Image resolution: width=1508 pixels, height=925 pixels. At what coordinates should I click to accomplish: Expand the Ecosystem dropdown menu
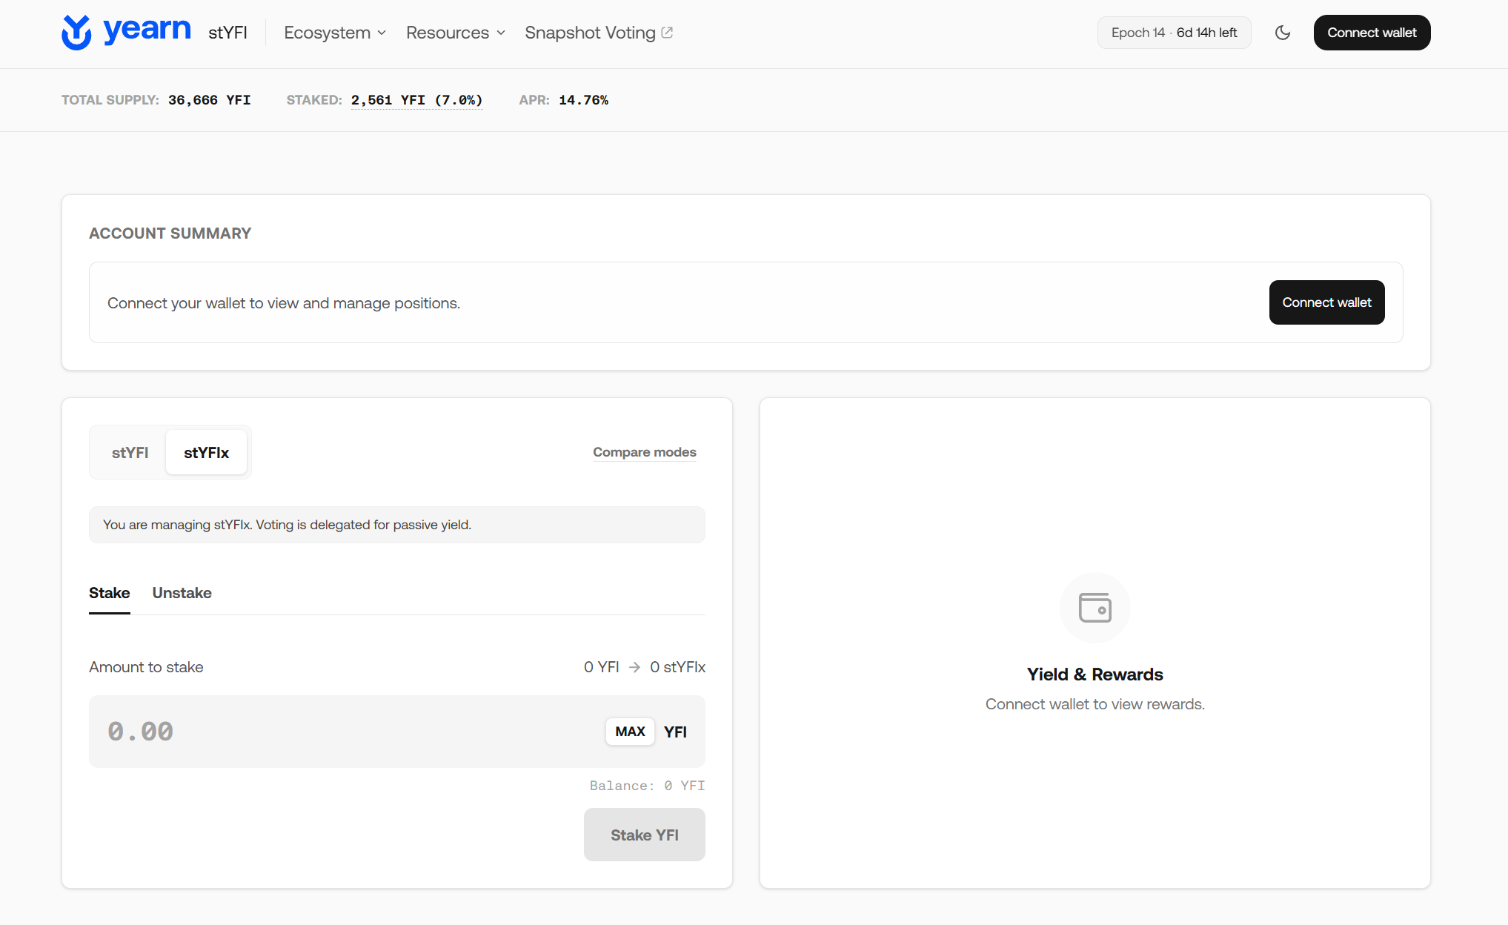click(x=335, y=33)
